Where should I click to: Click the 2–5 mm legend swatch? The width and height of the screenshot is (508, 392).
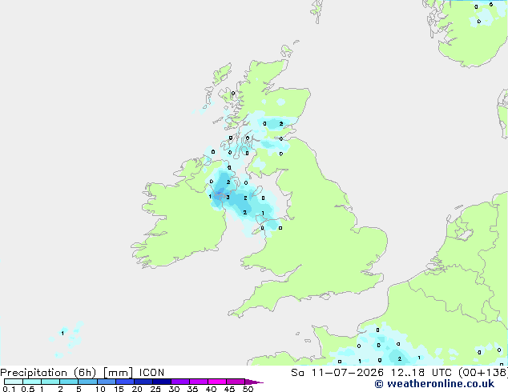click(69, 382)
